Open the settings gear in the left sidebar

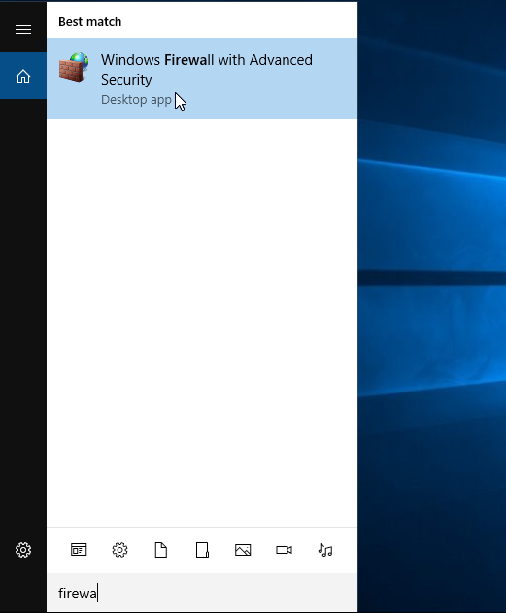pyautogui.click(x=23, y=550)
